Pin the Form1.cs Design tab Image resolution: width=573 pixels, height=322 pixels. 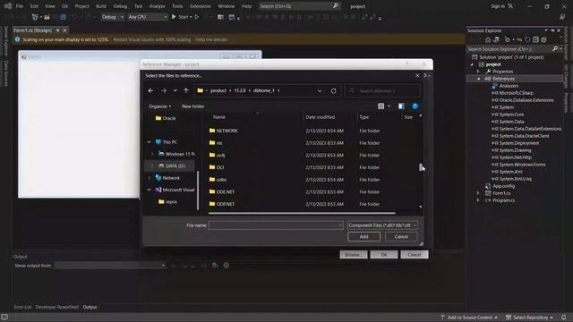pos(57,30)
